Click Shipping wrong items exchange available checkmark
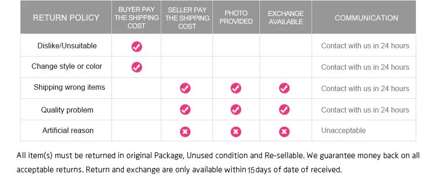 click(x=284, y=88)
